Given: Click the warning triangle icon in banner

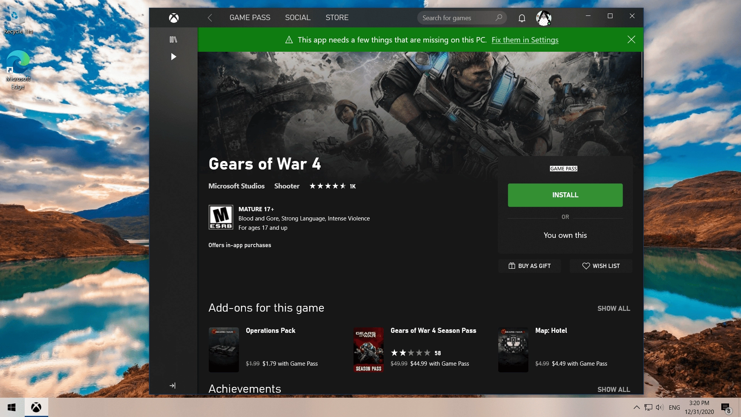Looking at the screenshot, I should (289, 40).
